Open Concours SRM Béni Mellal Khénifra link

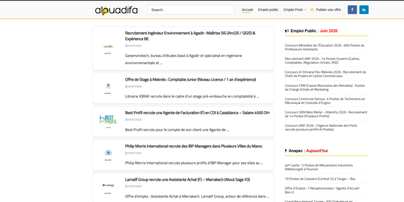click(326, 114)
